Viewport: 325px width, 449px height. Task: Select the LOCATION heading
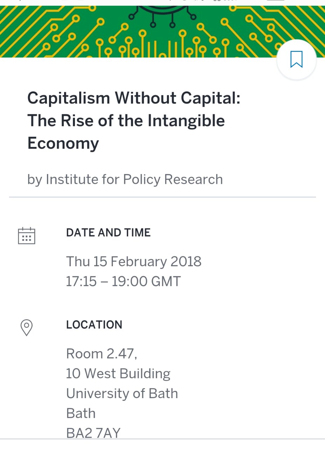click(x=94, y=325)
